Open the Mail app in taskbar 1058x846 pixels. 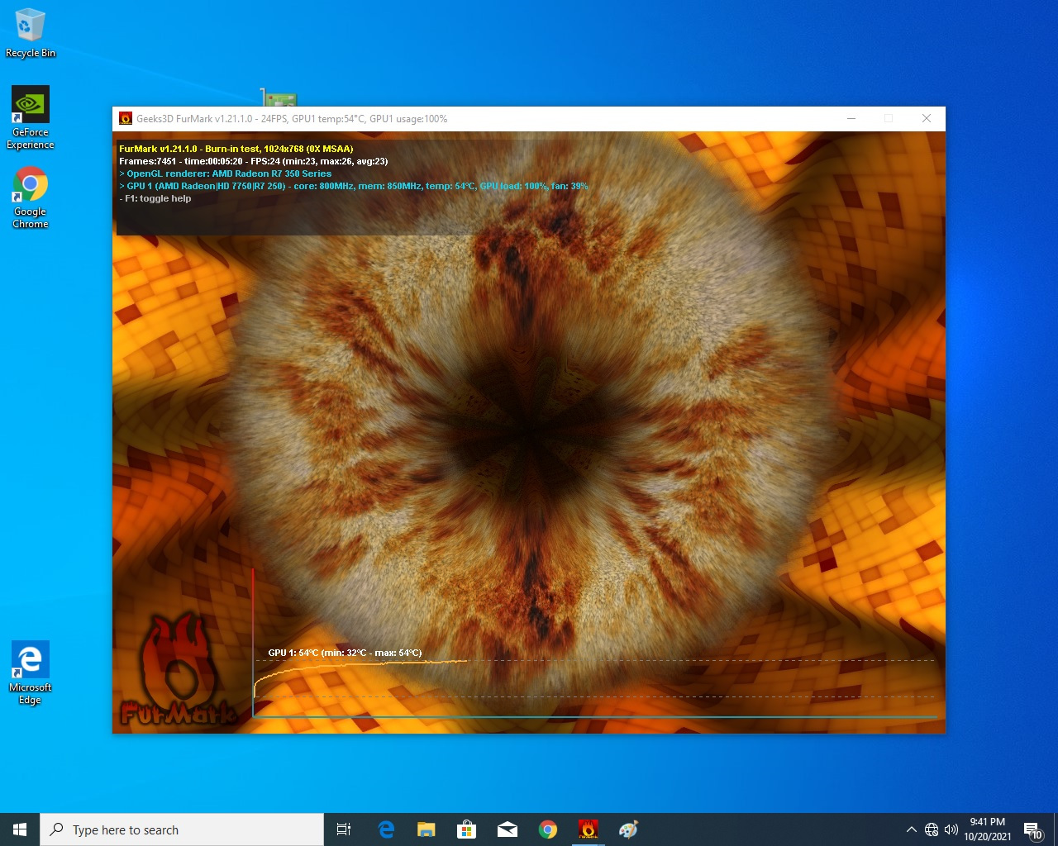(x=508, y=829)
